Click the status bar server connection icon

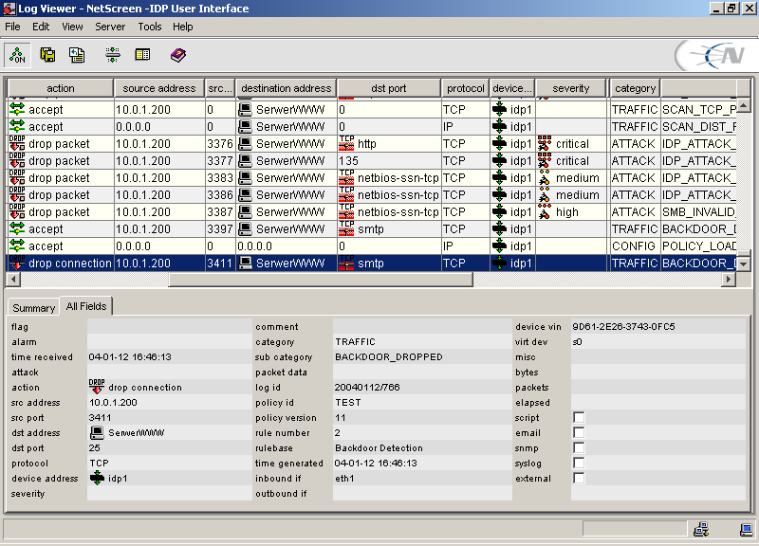pyautogui.click(x=701, y=529)
